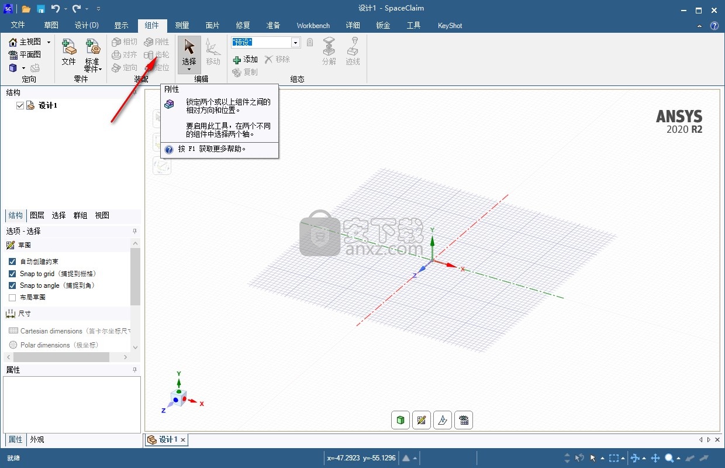This screenshot has height=468, width=725.
Task: Click the 齿轮 gear assembly tool
Action: pos(157,55)
